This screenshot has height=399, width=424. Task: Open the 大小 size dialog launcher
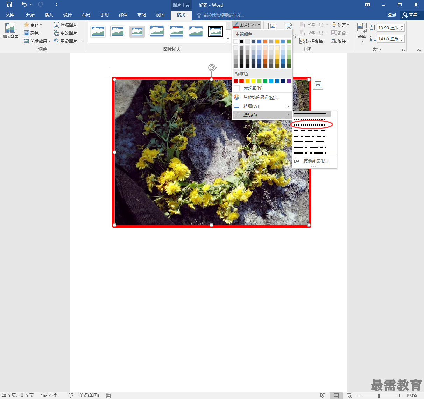click(x=403, y=50)
